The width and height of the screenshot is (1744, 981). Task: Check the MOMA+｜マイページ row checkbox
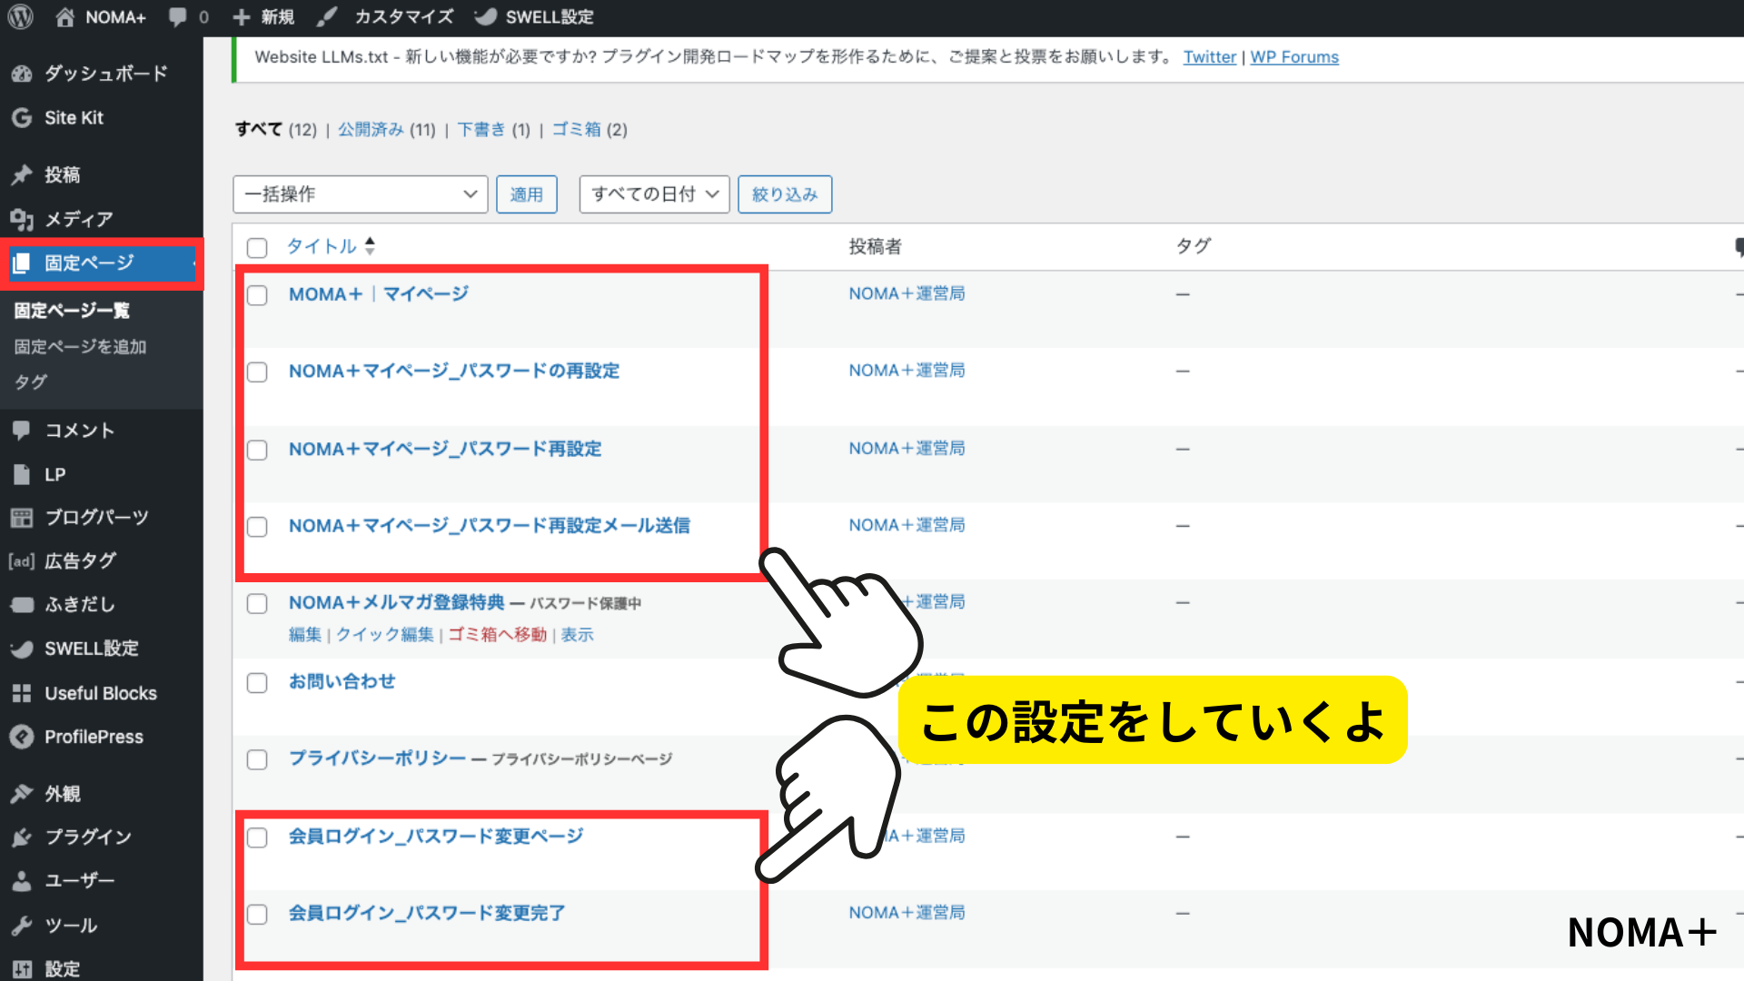click(257, 295)
